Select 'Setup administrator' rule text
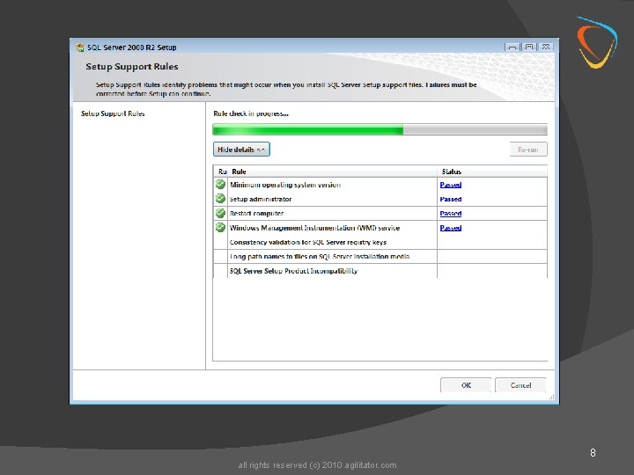This screenshot has height=475, width=634. (x=261, y=199)
